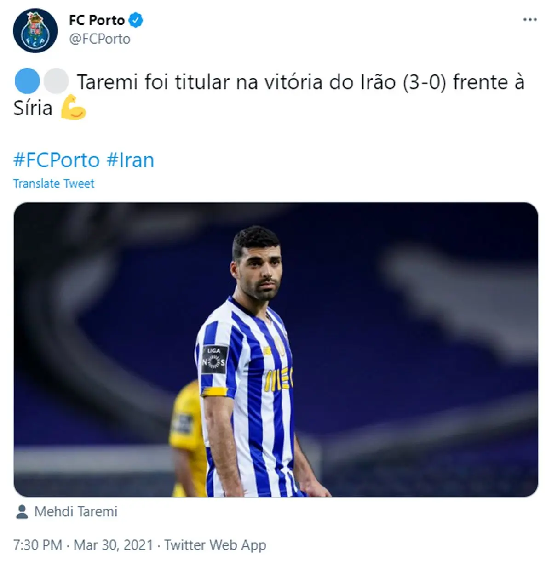Click the Liga NOS sleeve patch in photo
Screen dimensions: 552x561
tap(214, 359)
